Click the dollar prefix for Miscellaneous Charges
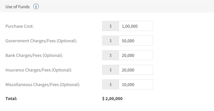This screenshot has width=214, height=111. click(111, 85)
